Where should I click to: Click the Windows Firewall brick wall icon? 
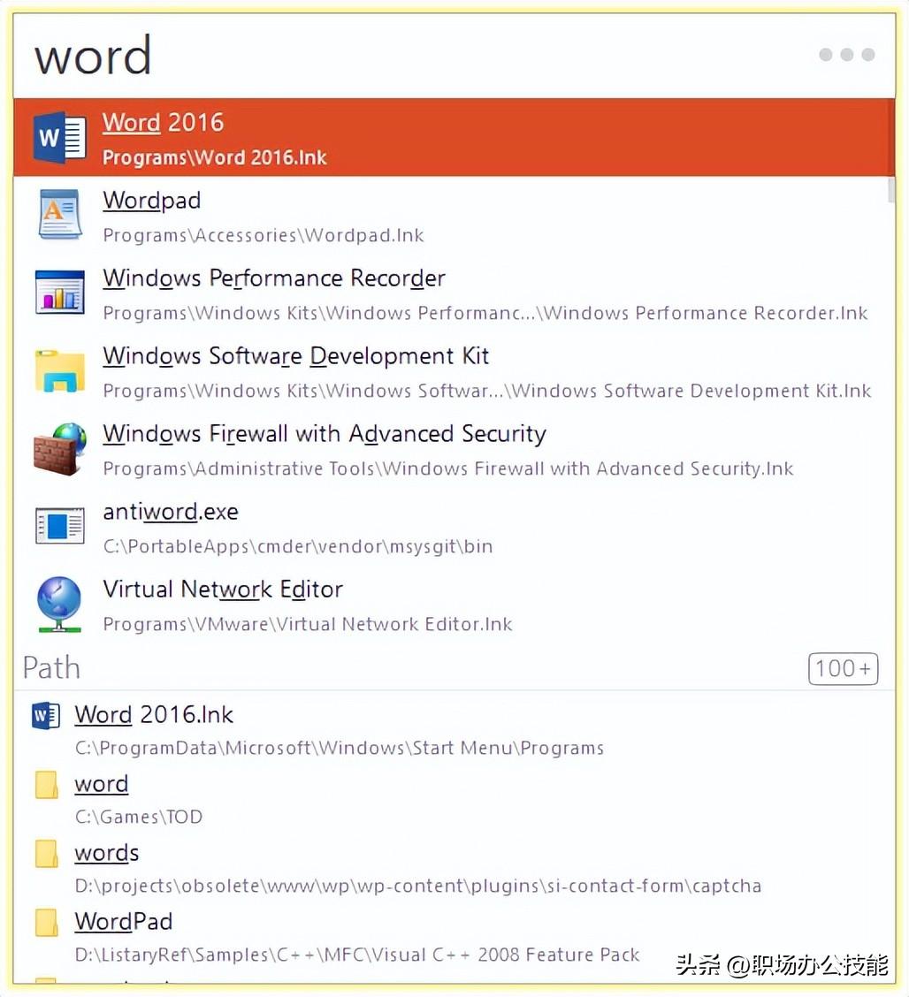tap(59, 448)
